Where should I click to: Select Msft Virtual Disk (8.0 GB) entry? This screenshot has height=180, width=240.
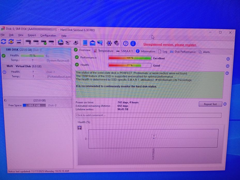pyautogui.click(x=36, y=71)
